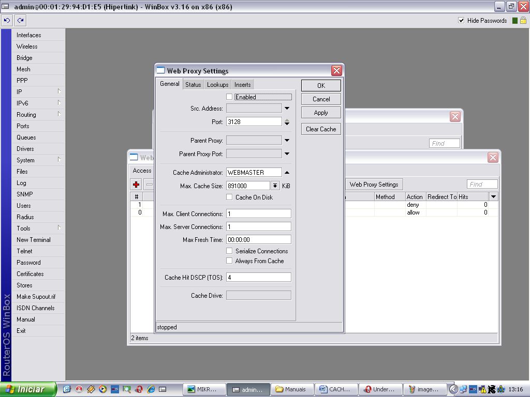This screenshot has width=530, height=397.
Task: Enable the web proxy with Enabled checkbox
Action: pos(229,97)
